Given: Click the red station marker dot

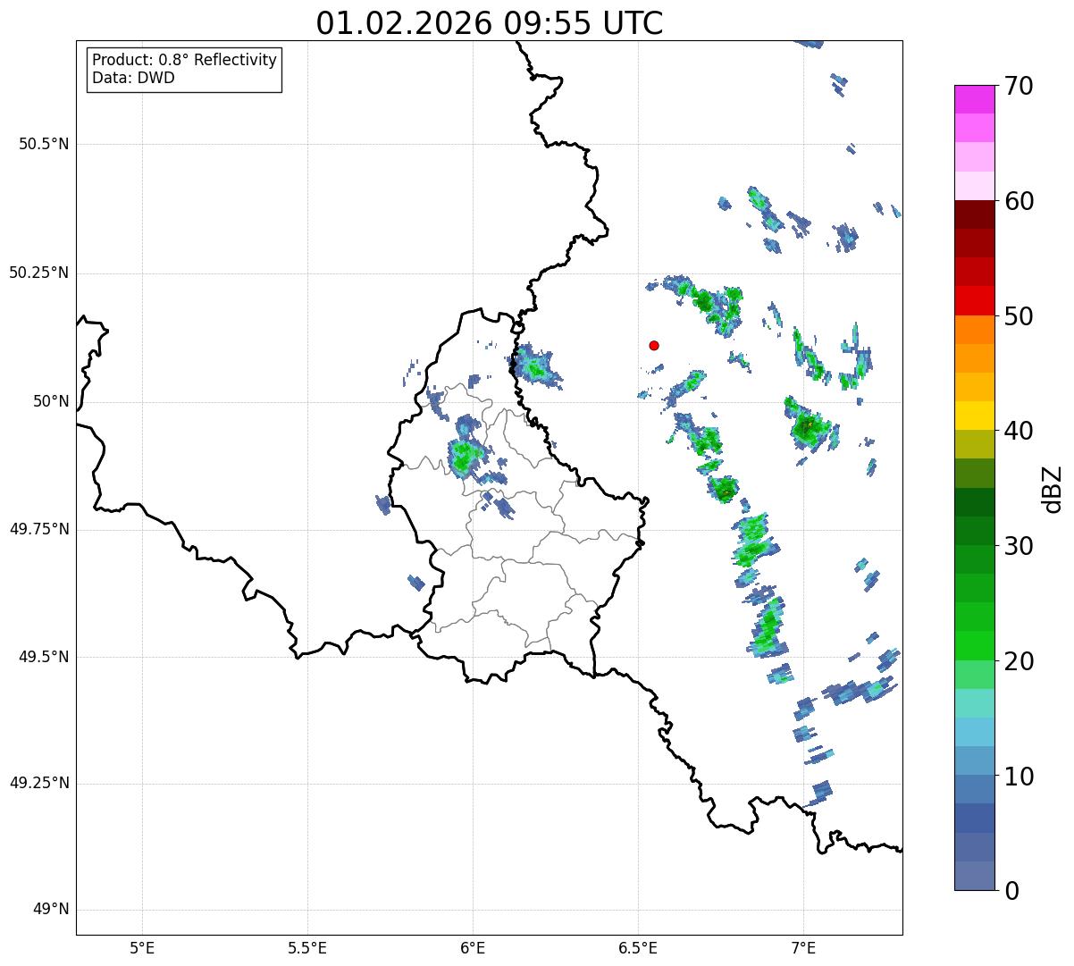Looking at the screenshot, I should pyautogui.click(x=654, y=345).
